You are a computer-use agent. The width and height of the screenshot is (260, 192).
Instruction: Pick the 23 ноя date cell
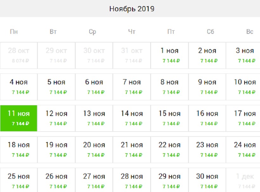pyautogui.click(x=207, y=149)
